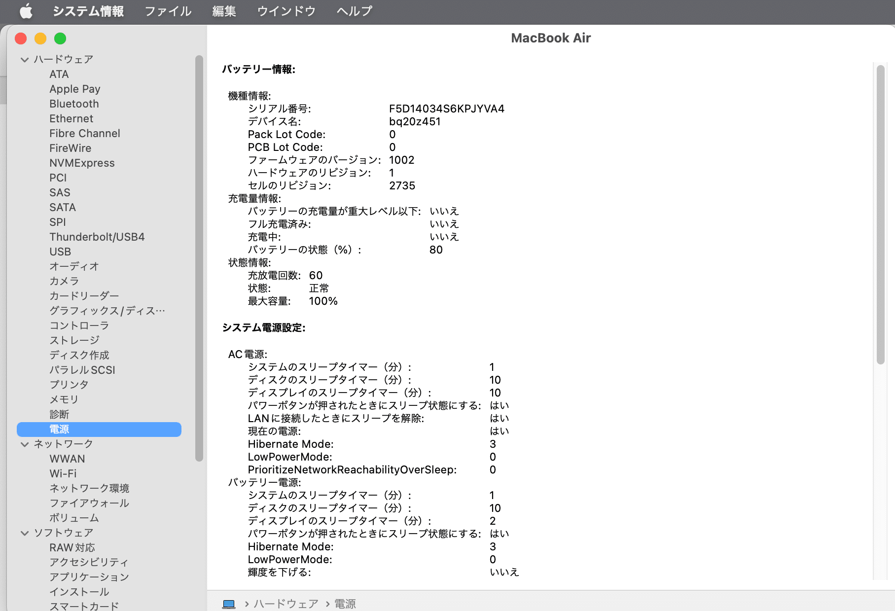The width and height of the screenshot is (895, 611).
Task: Select PCI in the sidebar
Action: (58, 178)
